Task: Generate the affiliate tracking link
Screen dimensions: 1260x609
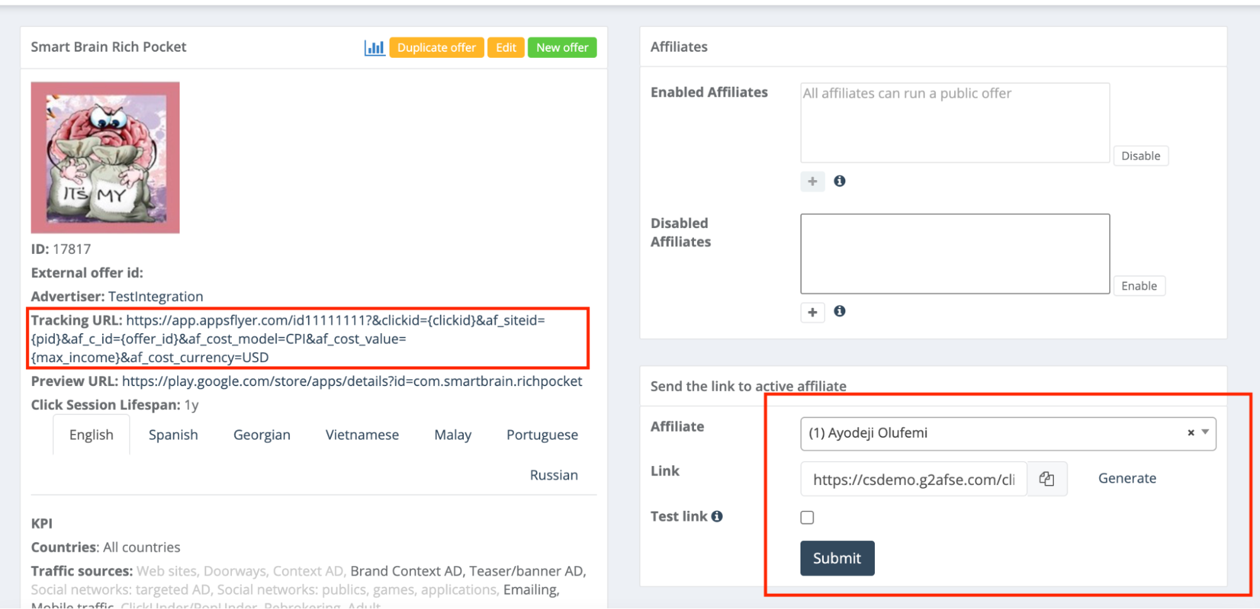Action: tap(1127, 479)
